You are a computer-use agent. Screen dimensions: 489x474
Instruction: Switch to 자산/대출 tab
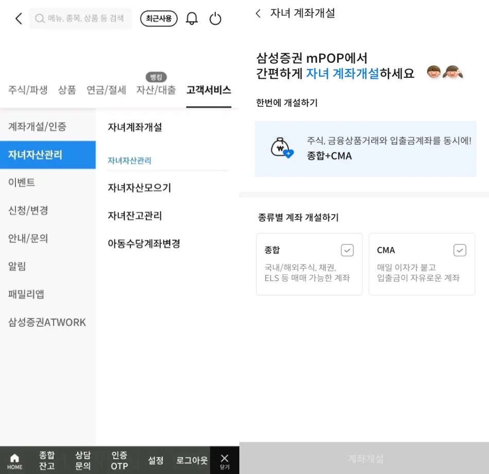156,90
